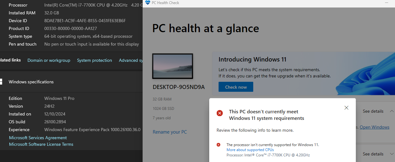Click the PC name DESKTOP-9O5ND9A
The width and height of the screenshot is (395, 162).
pos(179,87)
